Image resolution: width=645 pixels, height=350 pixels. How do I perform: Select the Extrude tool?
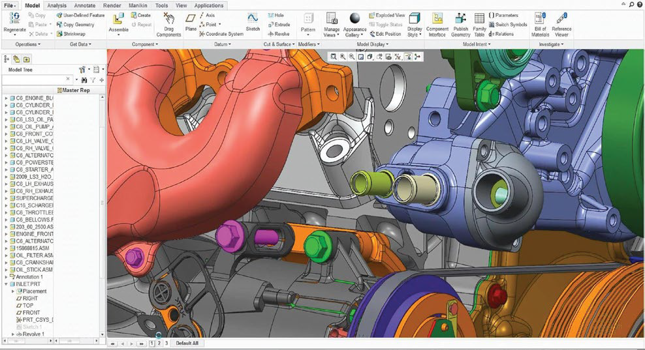(279, 25)
